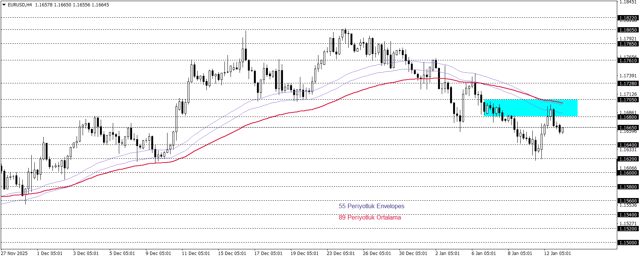641x258 pixels.
Task: Click the EURUSD,H4 chart title
Action: click(x=20, y=5)
